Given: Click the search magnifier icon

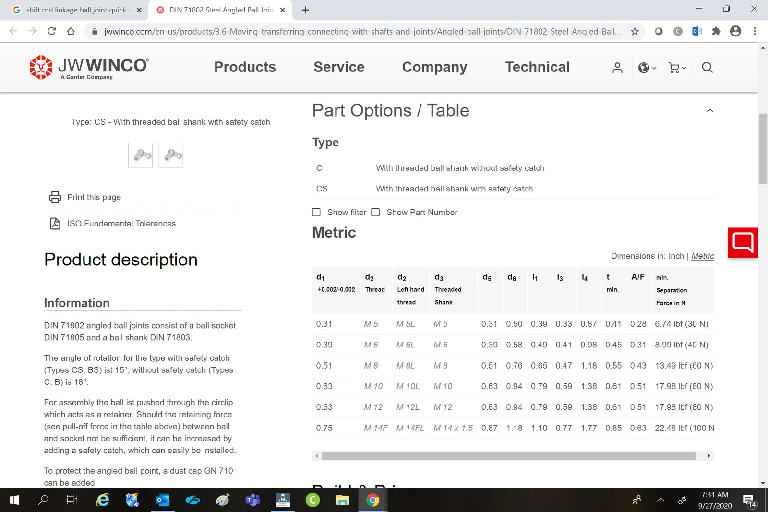Looking at the screenshot, I should 707,68.
